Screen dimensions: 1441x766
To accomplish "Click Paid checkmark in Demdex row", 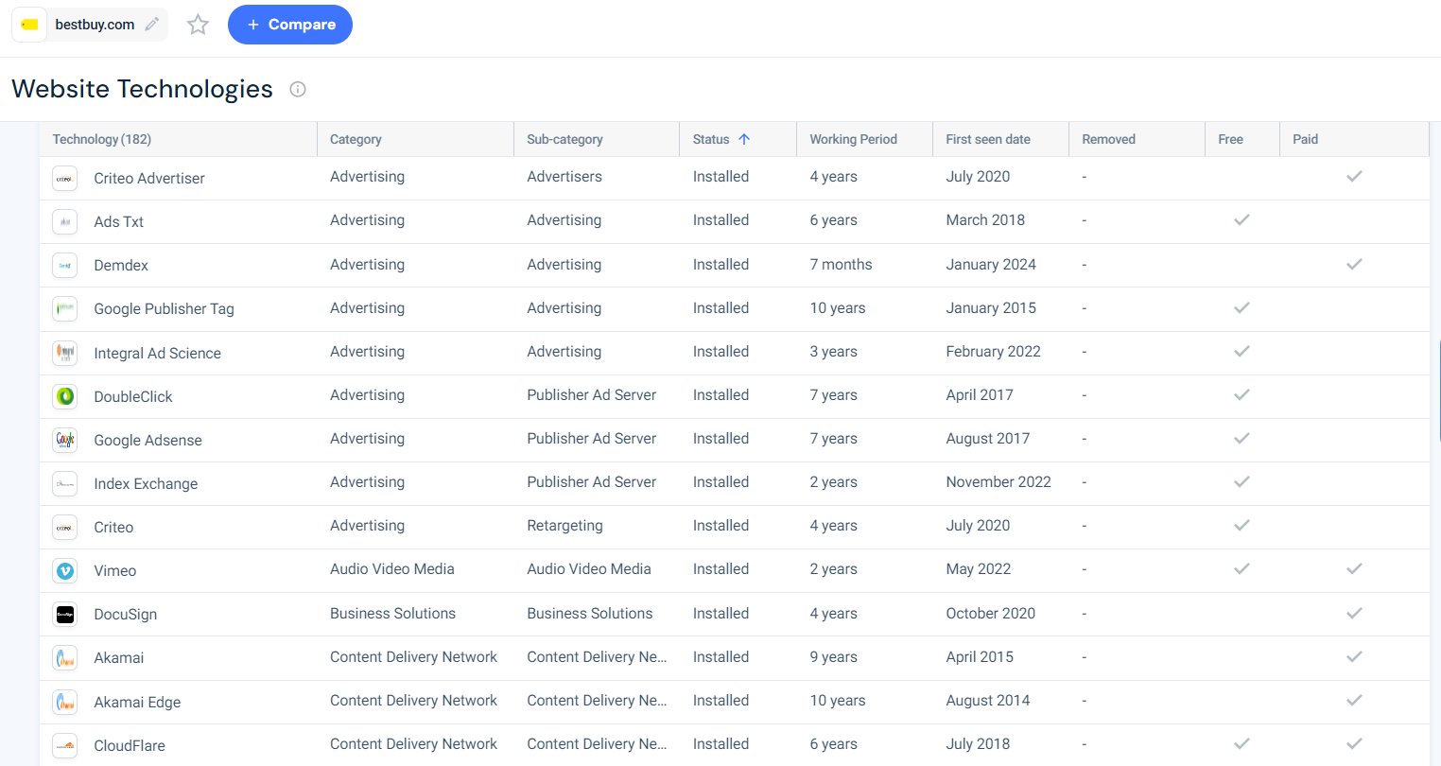I will click(x=1354, y=264).
